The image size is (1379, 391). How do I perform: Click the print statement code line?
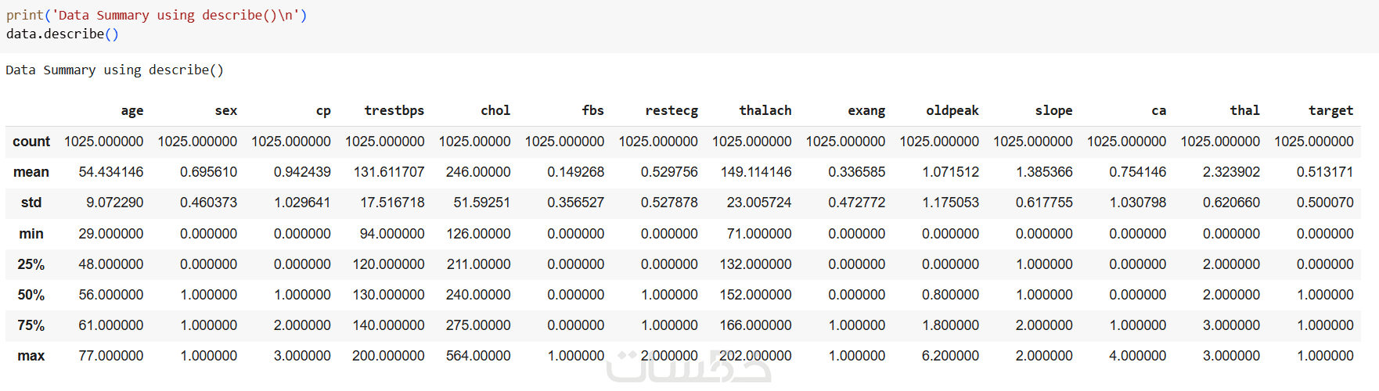point(157,16)
